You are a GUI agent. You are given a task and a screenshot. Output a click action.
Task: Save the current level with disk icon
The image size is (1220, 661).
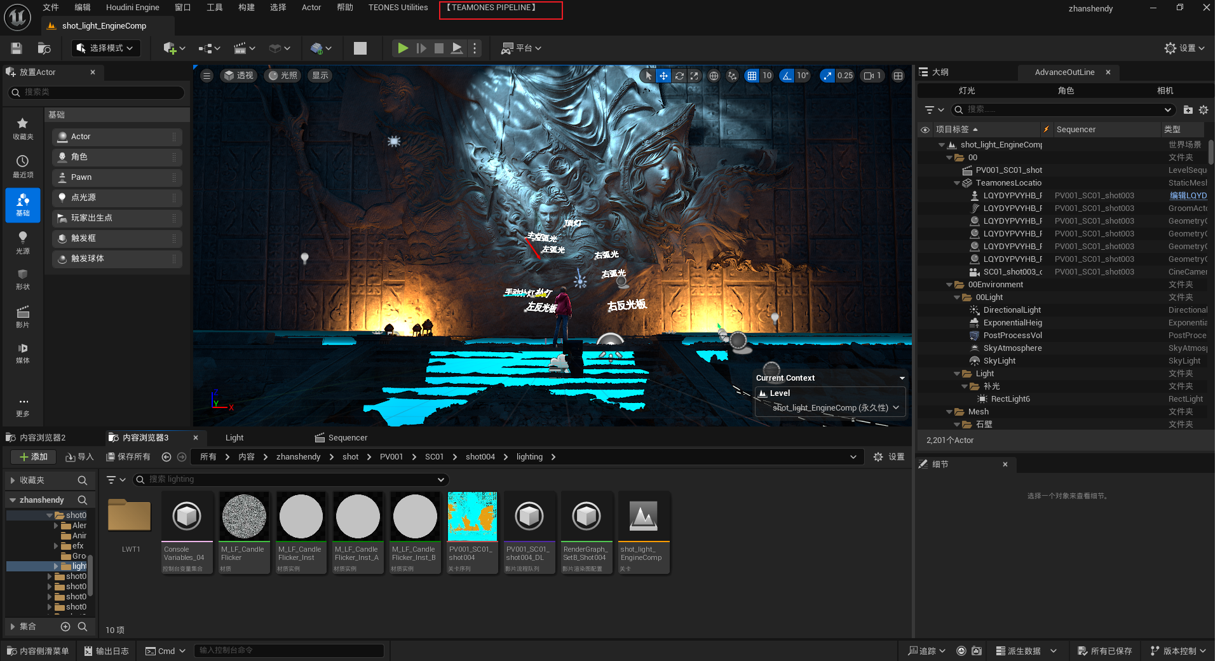click(x=17, y=48)
